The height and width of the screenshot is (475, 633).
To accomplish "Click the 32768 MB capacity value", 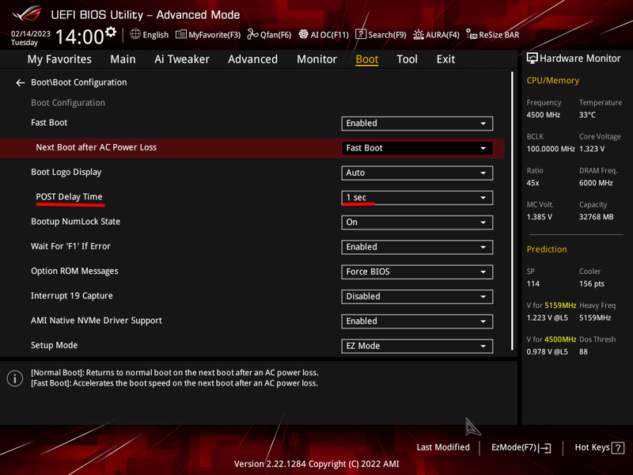I will [x=597, y=217].
